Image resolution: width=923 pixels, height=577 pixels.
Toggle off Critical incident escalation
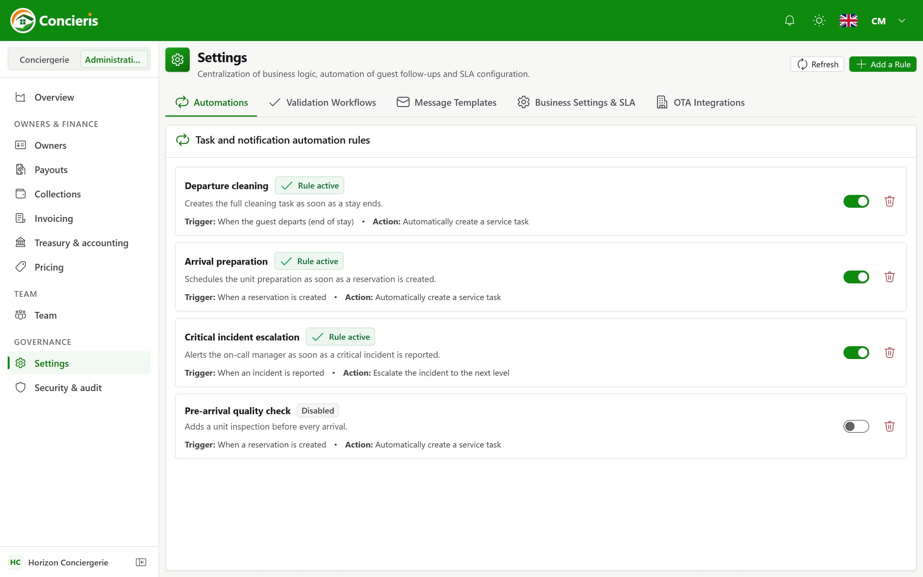[x=856, y=352]
